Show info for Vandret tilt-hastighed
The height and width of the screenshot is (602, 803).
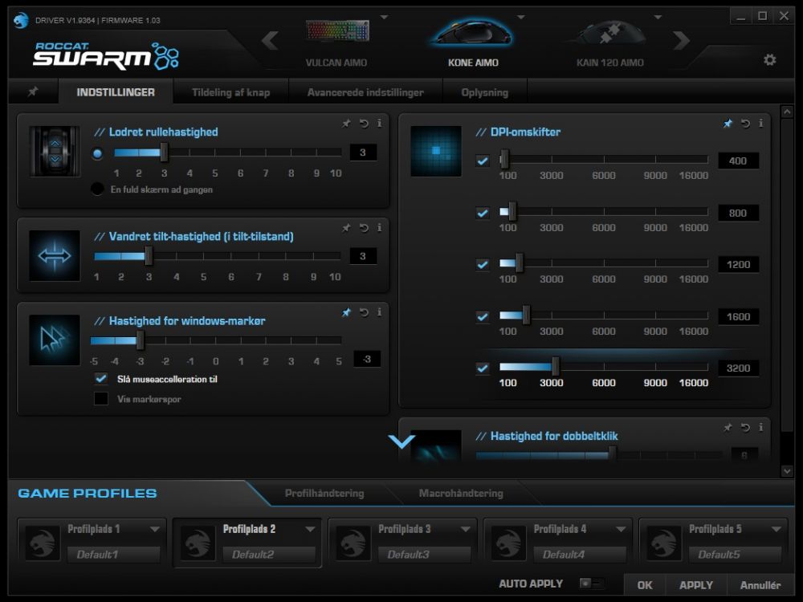pyautogui.click(x=379, y=228)
